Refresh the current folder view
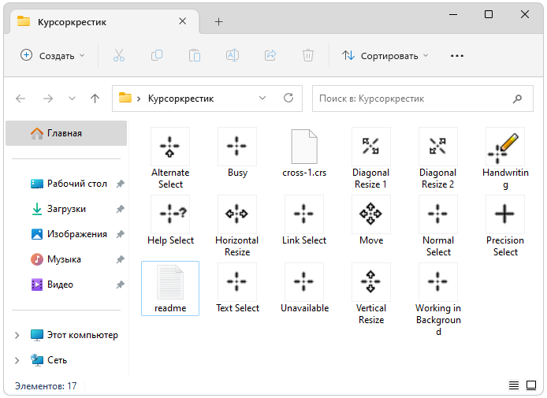 288,98
